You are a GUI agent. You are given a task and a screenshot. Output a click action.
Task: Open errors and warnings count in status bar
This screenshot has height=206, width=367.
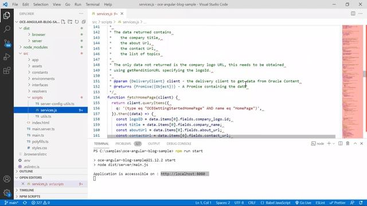41,203
